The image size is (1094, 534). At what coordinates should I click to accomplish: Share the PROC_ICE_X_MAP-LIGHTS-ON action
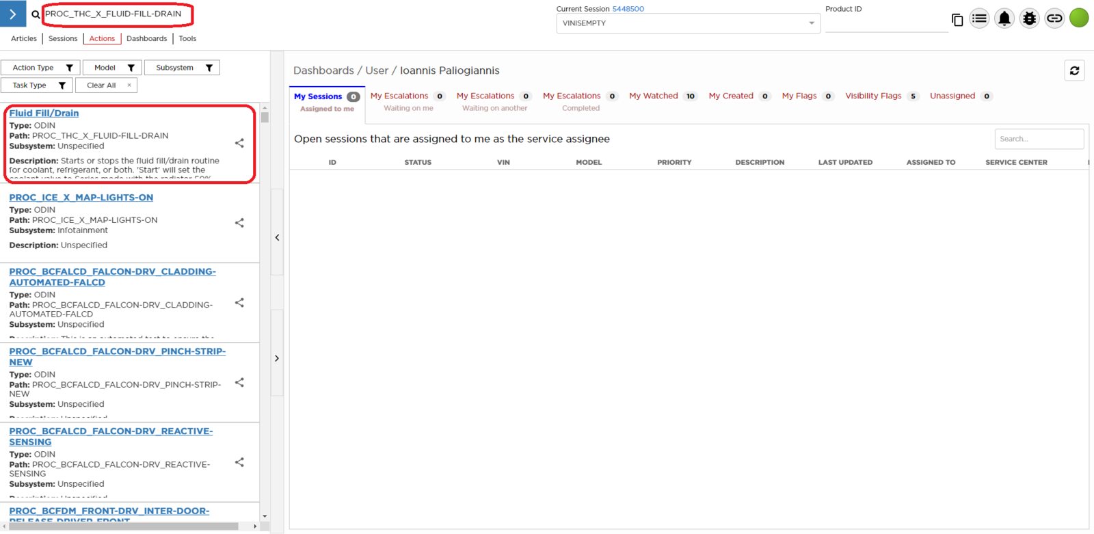(x=239, y=223)
